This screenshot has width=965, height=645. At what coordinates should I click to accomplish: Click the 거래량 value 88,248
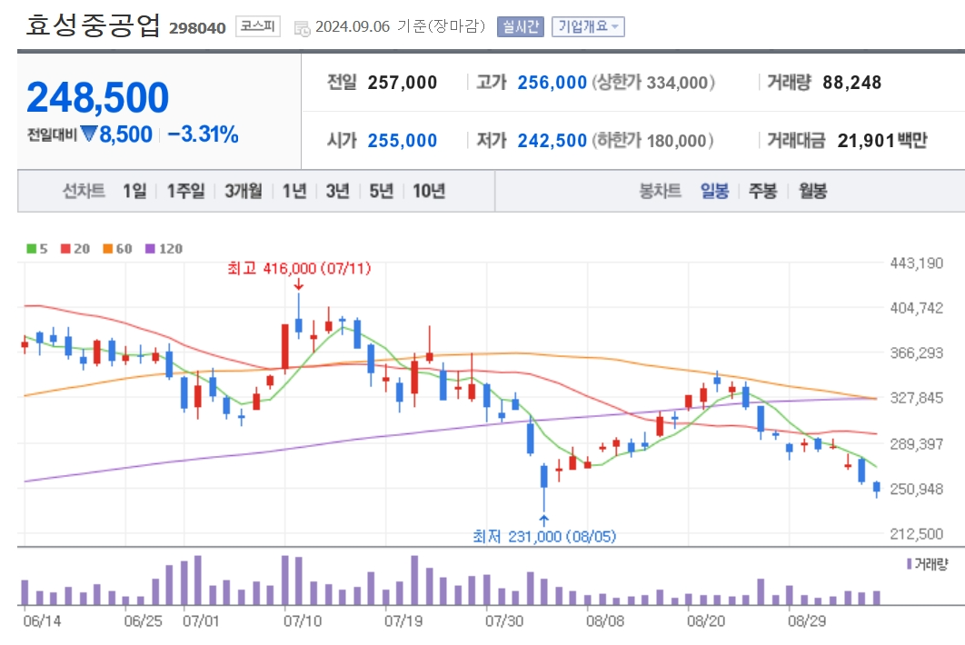coord(851,83)
